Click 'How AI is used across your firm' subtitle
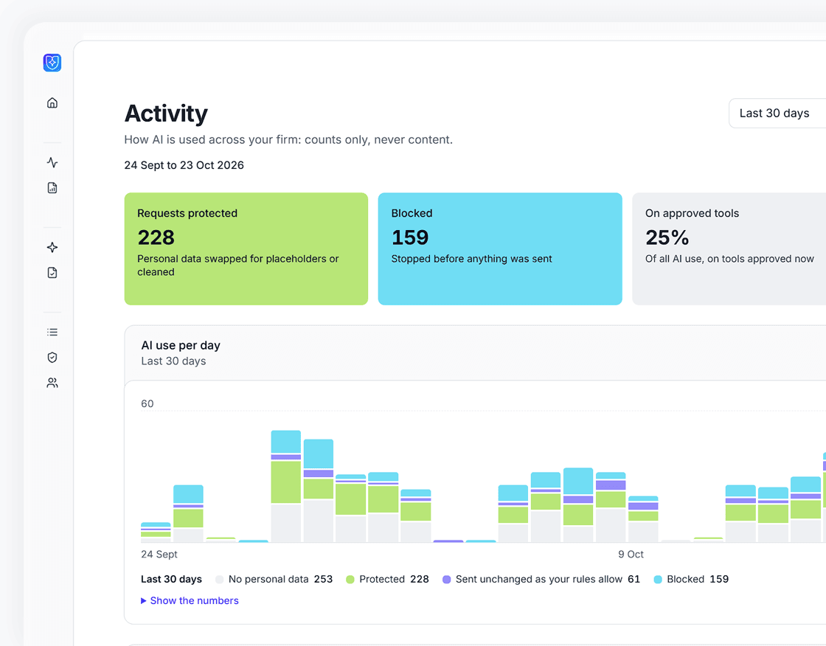Viewport: 826px width, 646px height. tap(288, 139)
